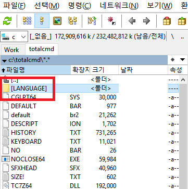Switch to the Work tab
188x189 pixels.
[x=11, y=50]
